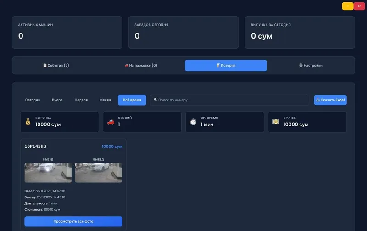Viewport: 367px width, 231px height.
Task: Switch to the На парковке (0) tab
Action: [x=141, y=65]
